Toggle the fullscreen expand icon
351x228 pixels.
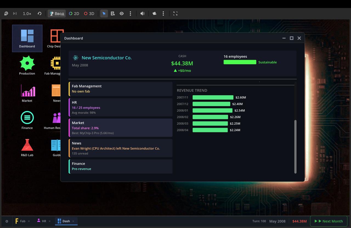tap(175, 13)
